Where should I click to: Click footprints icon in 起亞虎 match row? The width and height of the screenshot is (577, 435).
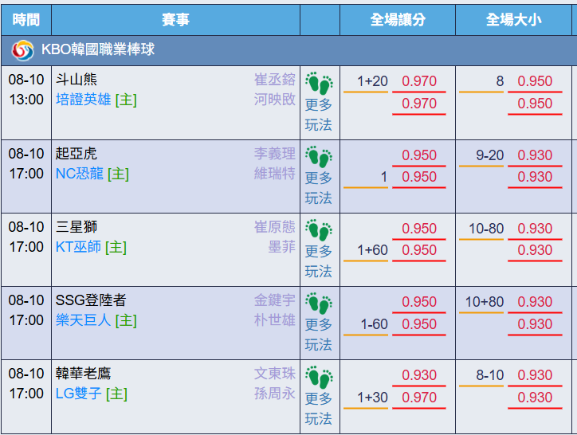[x=319, y=157]
